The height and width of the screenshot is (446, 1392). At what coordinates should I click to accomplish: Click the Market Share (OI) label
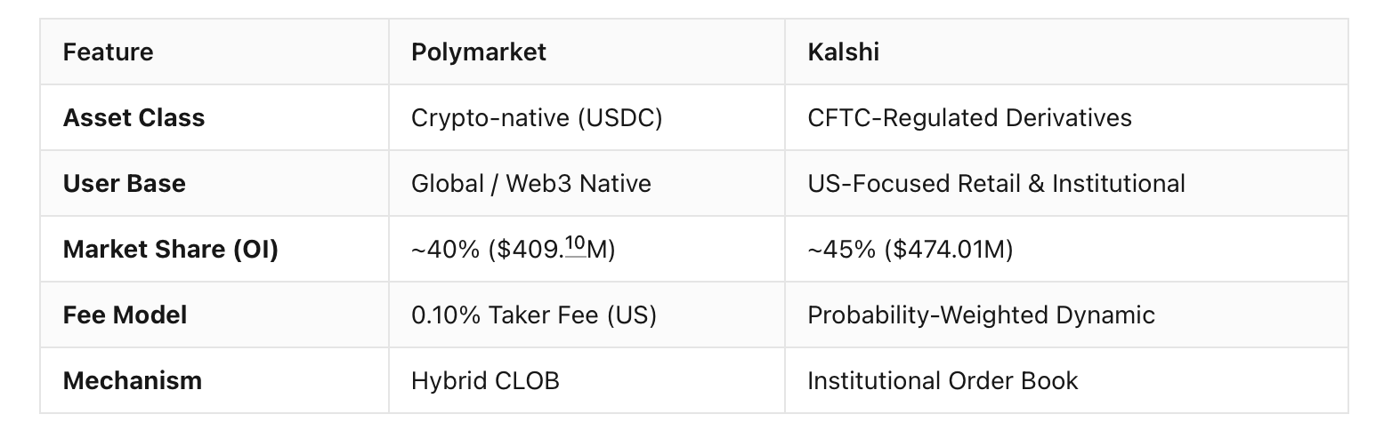tap(171, 249)
